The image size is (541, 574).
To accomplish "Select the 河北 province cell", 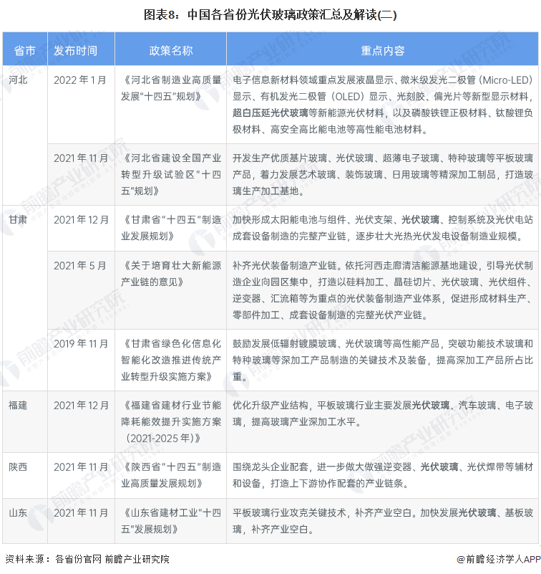I will click(x=19, y=80).
